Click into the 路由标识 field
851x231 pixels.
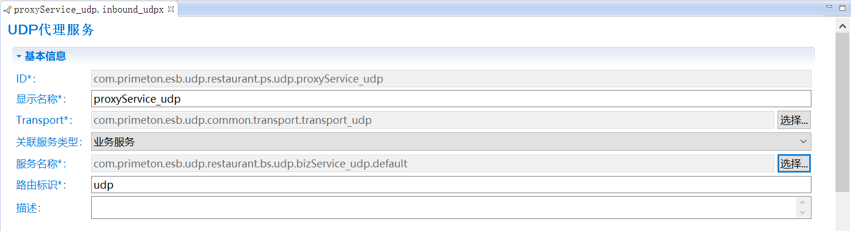point(450,185)
